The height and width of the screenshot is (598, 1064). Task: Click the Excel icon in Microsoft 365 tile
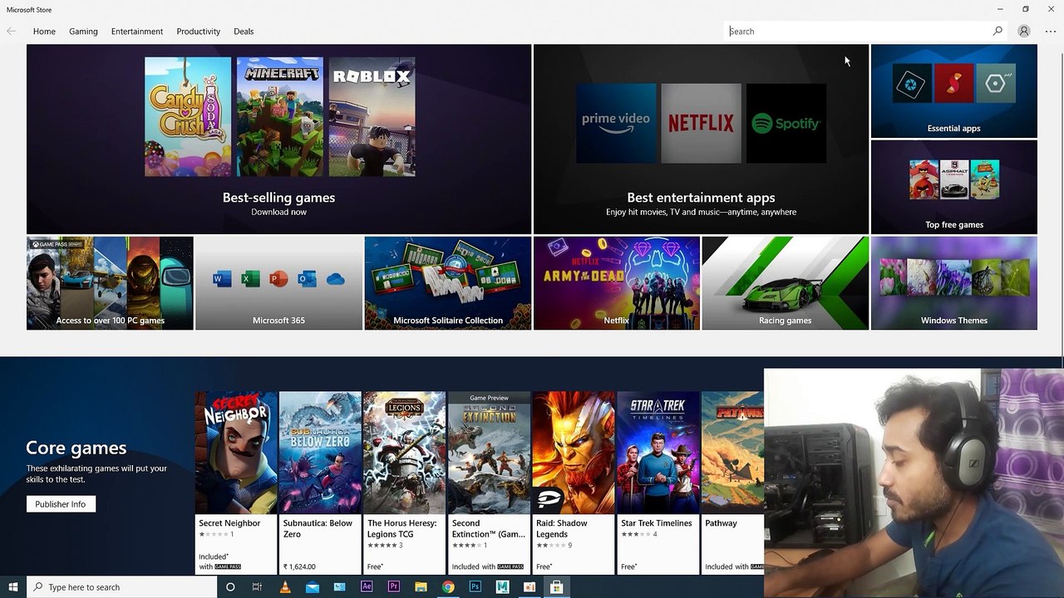click(250, 279)
